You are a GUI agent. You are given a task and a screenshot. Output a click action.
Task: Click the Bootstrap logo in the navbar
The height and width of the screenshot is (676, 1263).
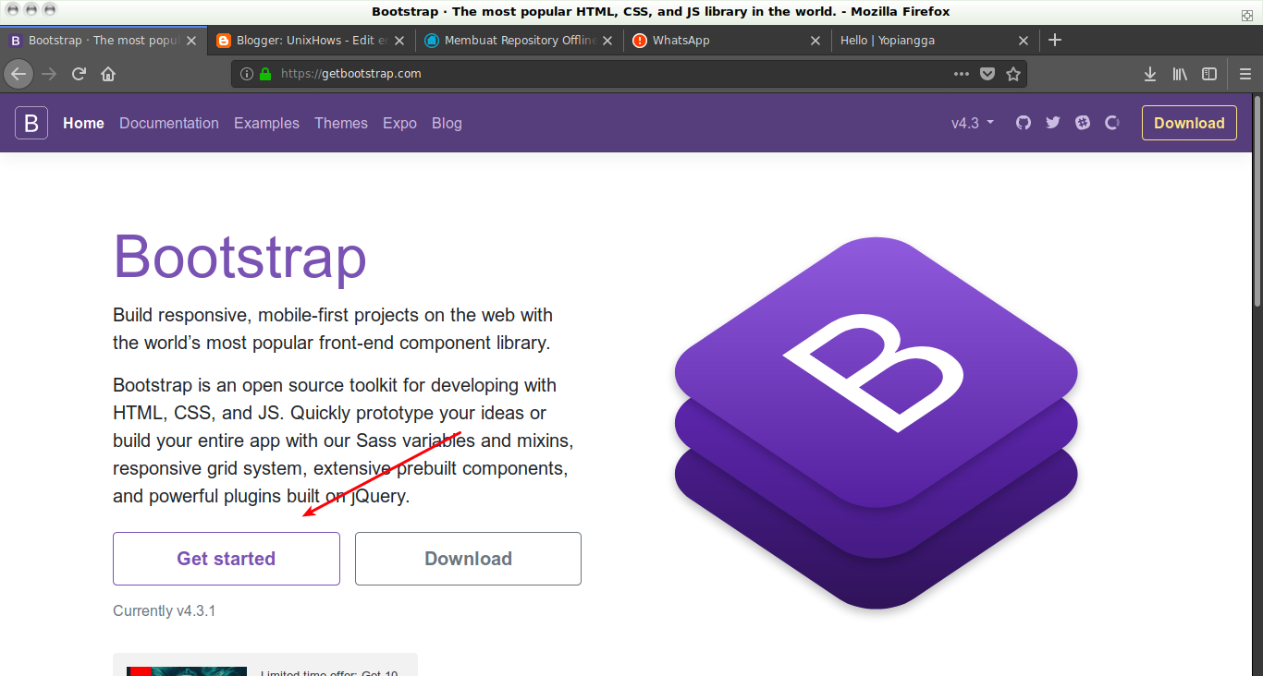click(31, 122)
